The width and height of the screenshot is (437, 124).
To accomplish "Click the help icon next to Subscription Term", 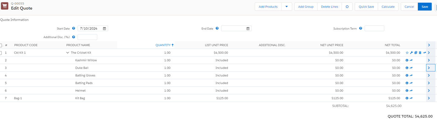I will point(361,28).
